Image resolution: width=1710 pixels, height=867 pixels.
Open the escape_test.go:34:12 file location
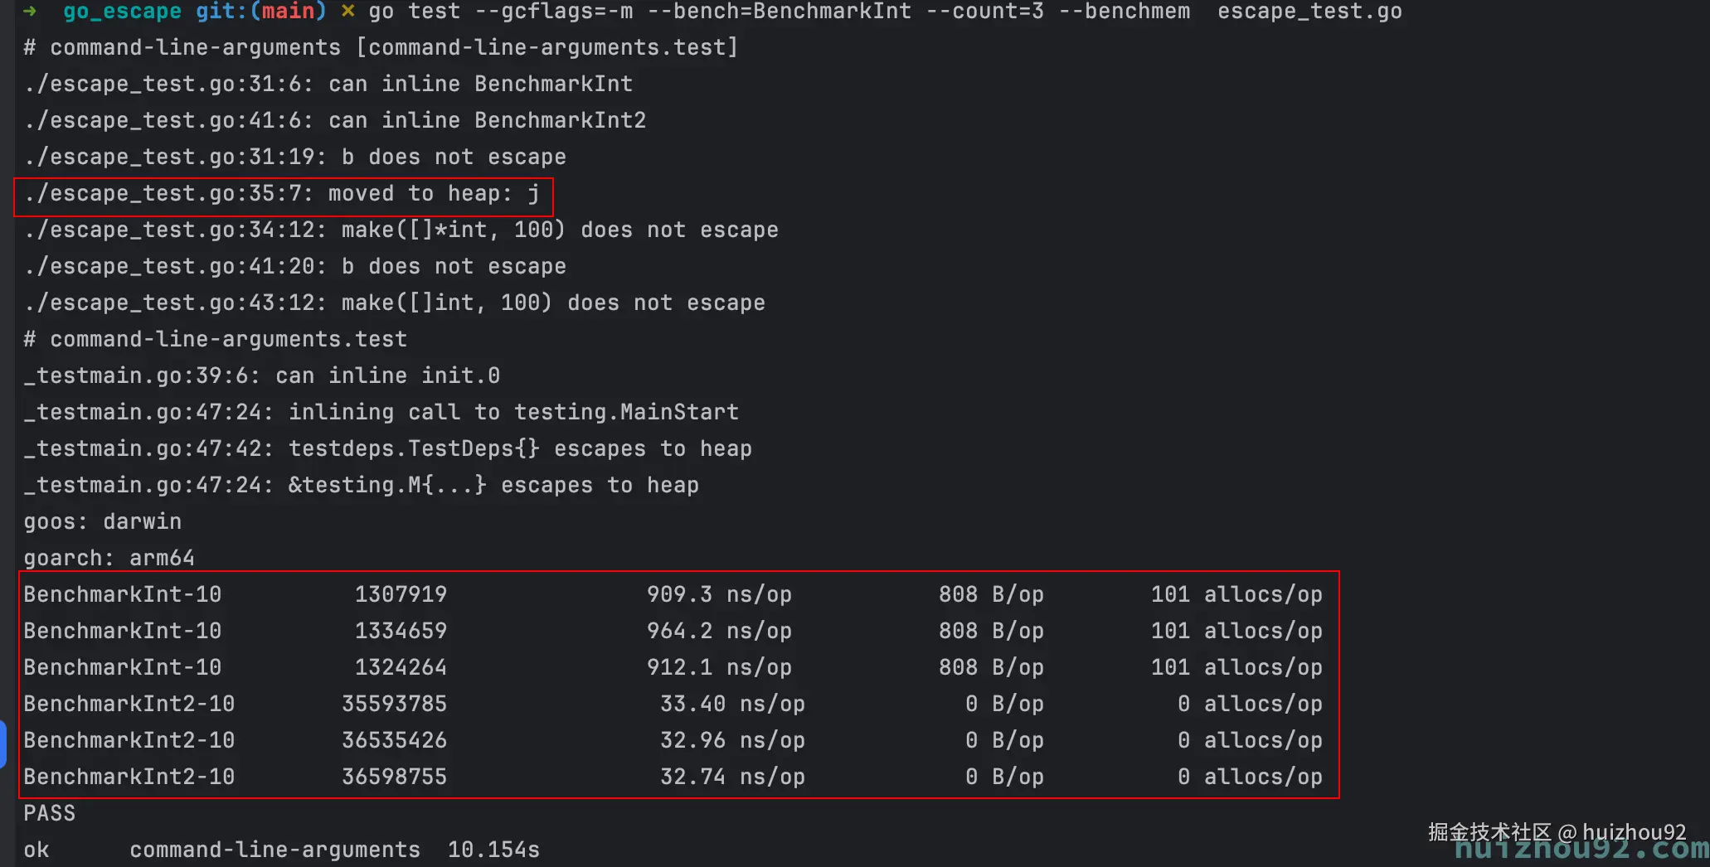(175, 230)
